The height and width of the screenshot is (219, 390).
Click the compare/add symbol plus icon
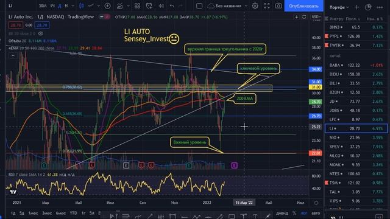point(107,5)
